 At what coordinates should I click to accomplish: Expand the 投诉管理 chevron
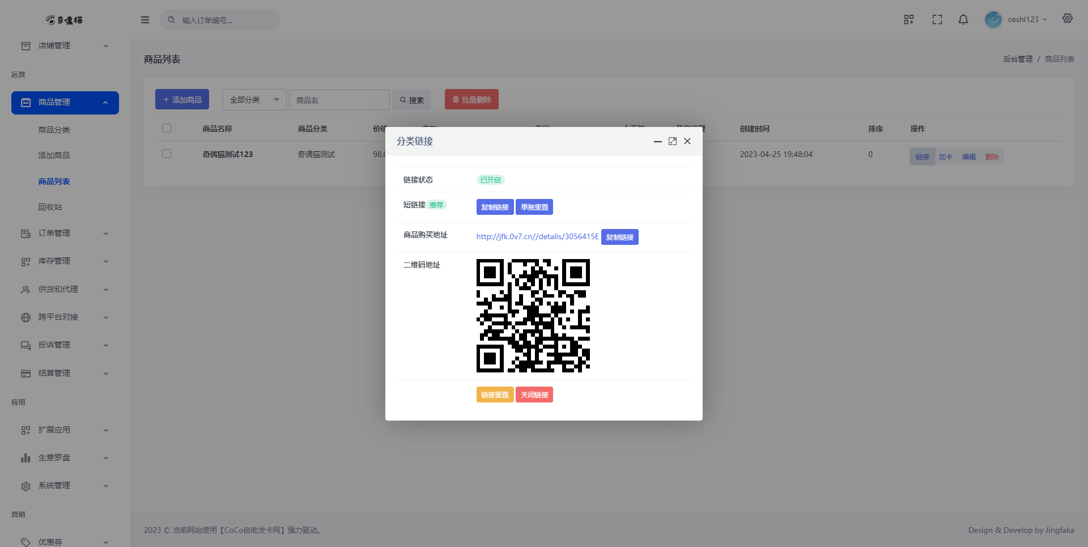pyautogui.click(x=105, y=345)
